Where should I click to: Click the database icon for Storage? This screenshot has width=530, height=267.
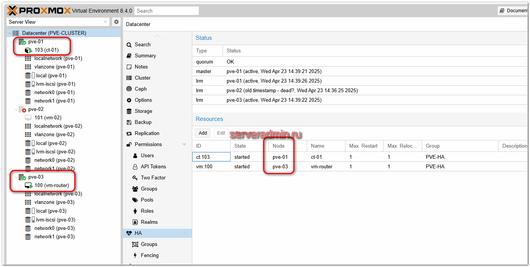[129, 111]
